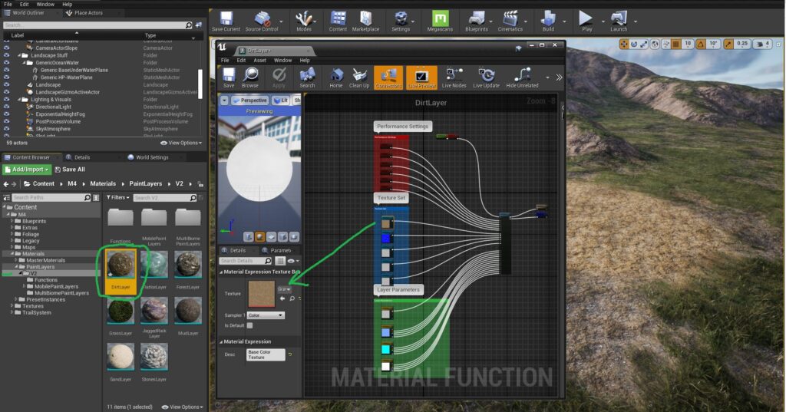Collapse Material Expression Texture Base section
The image size is (786, 412).
point(221,272)
